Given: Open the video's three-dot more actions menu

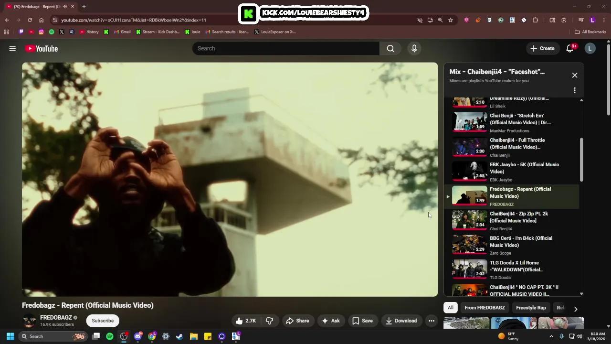Looking at the screenshot, I should [431, 321].
